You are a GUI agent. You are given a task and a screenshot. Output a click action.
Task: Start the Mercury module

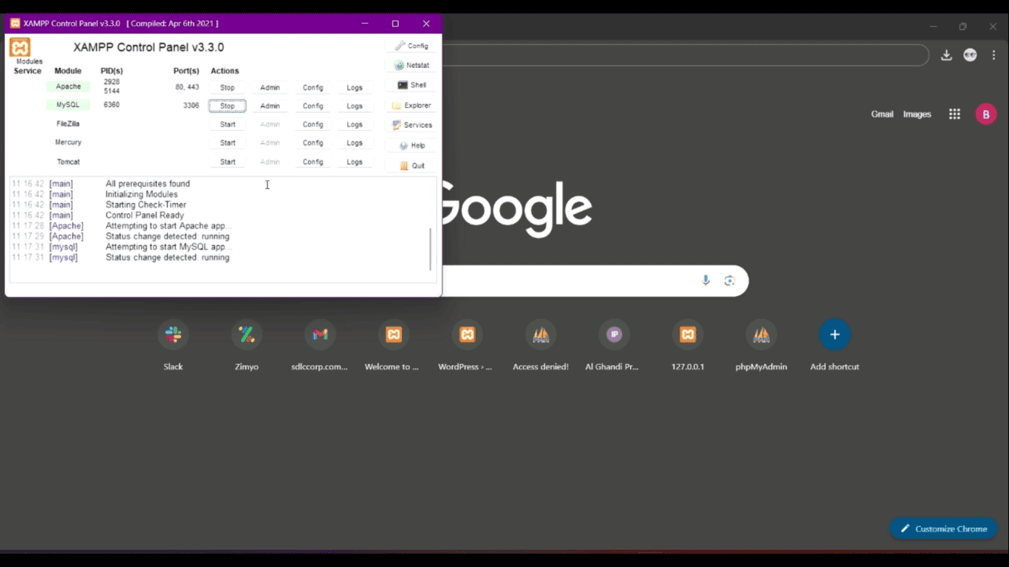click(228, 142)
